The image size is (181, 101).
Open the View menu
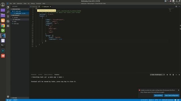(25, 4)
